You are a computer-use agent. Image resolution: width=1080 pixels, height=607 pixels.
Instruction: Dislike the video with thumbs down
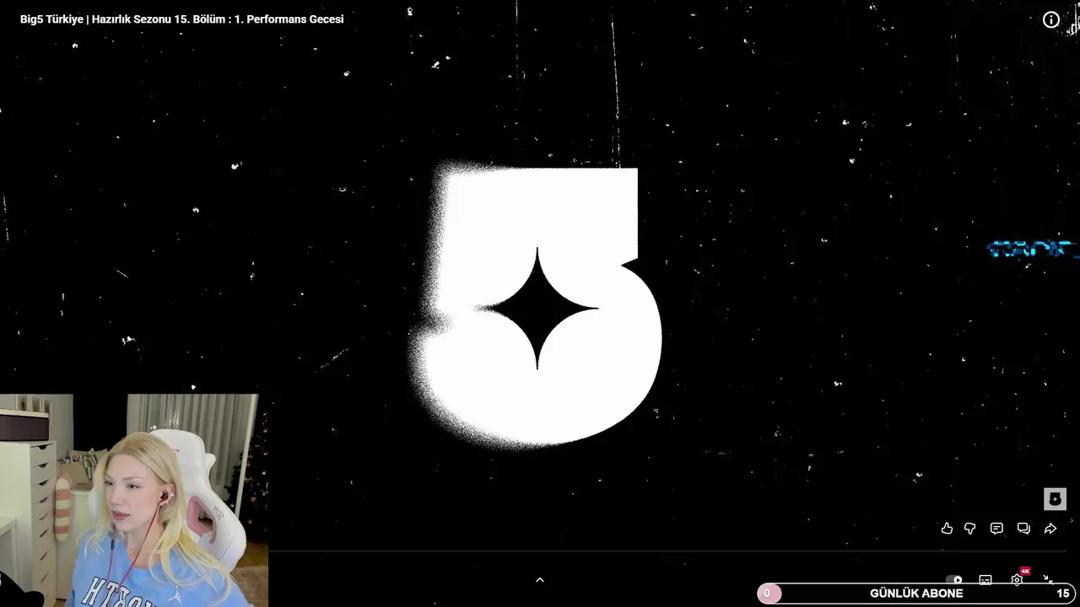coord(970,529)
